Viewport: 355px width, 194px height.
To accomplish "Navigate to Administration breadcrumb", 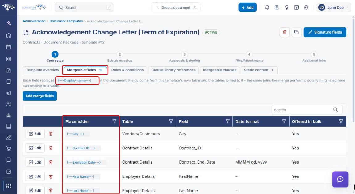I will pos(34,21).
